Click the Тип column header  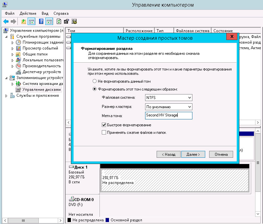tap(164, 31)
